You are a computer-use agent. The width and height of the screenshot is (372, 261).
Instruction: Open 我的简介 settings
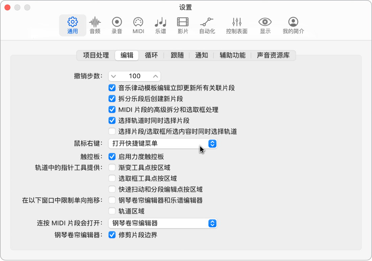pos(293,25)
